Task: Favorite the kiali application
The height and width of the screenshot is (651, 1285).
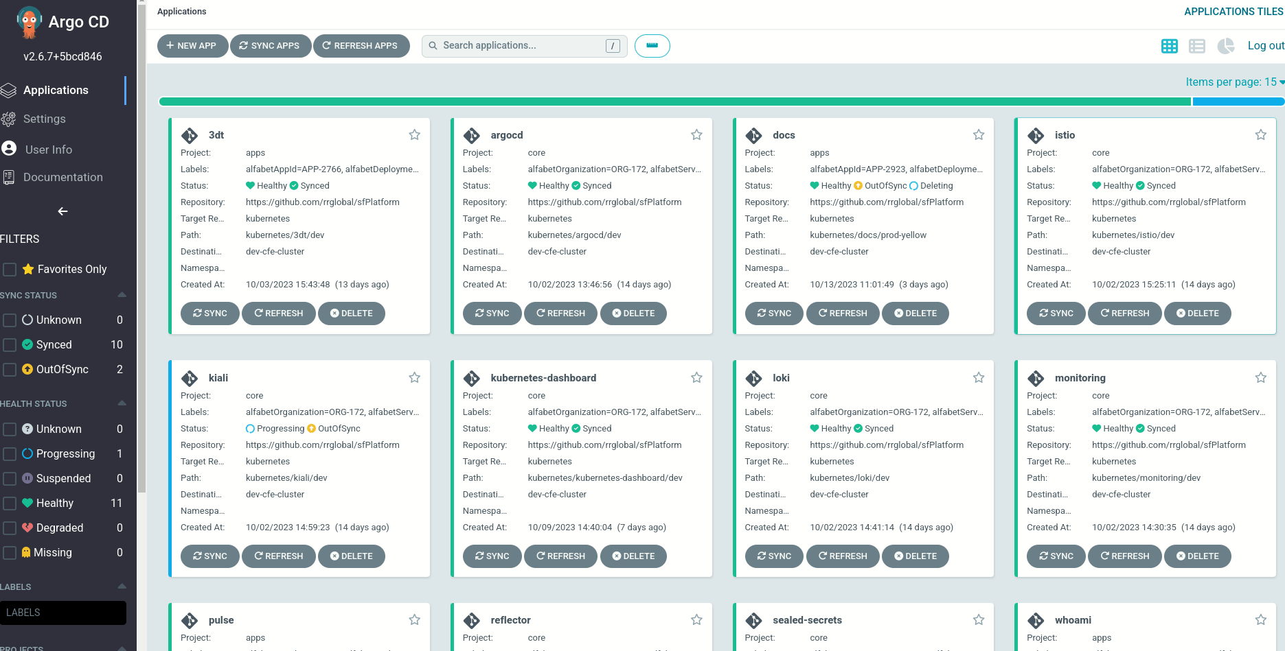Action: click(415, 377)
